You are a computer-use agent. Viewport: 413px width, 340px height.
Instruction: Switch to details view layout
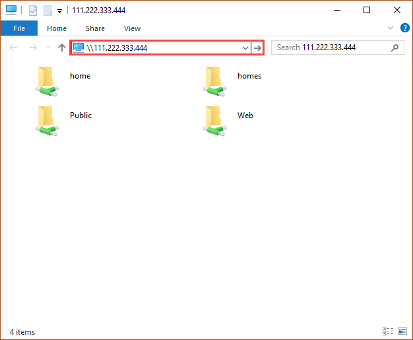388,331
